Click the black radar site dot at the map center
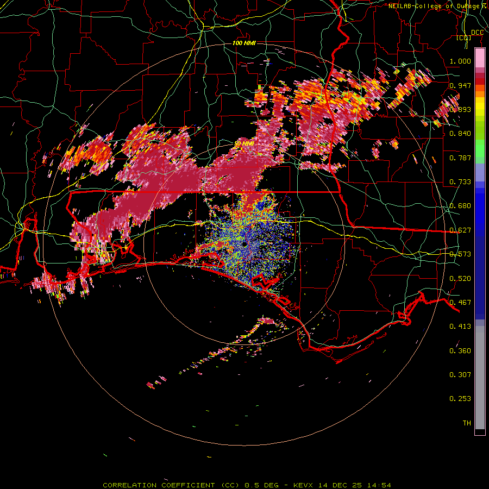Screen dimensions: 489x489 (x=244, y=244)
